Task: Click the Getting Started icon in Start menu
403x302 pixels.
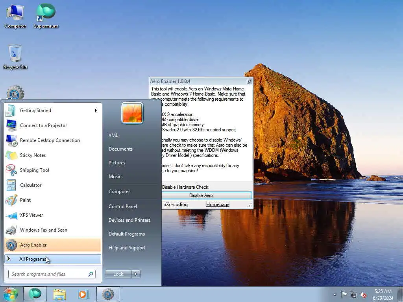Action: (x=11, y=110)
